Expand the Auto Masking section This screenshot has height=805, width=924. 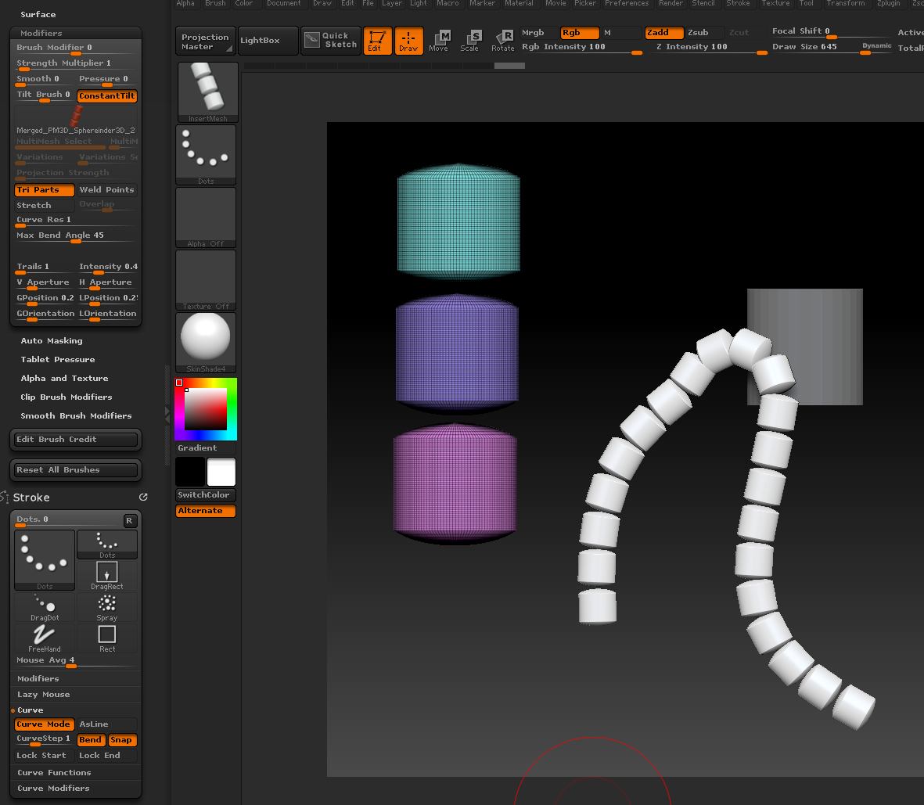click(52, 341)
